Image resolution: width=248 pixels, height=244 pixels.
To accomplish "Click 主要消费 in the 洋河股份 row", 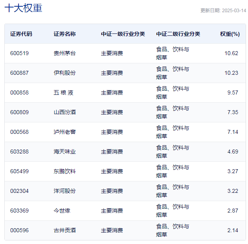I will tap(112, 191).
